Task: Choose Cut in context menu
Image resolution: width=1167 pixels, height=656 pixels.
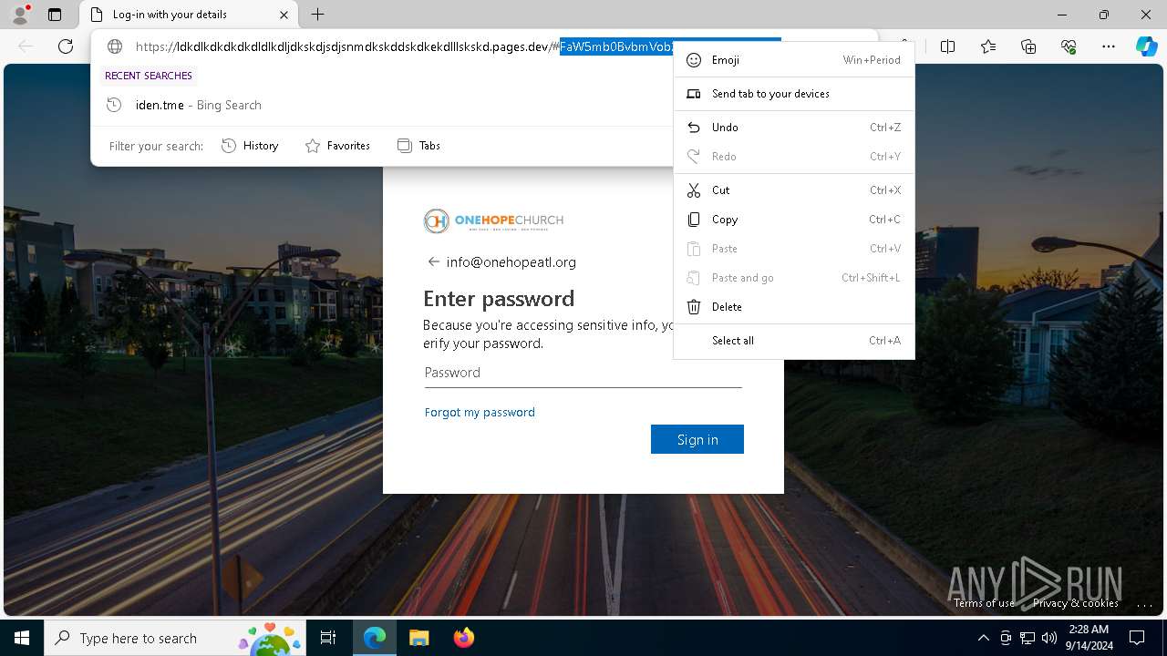Action: [794, 190]
